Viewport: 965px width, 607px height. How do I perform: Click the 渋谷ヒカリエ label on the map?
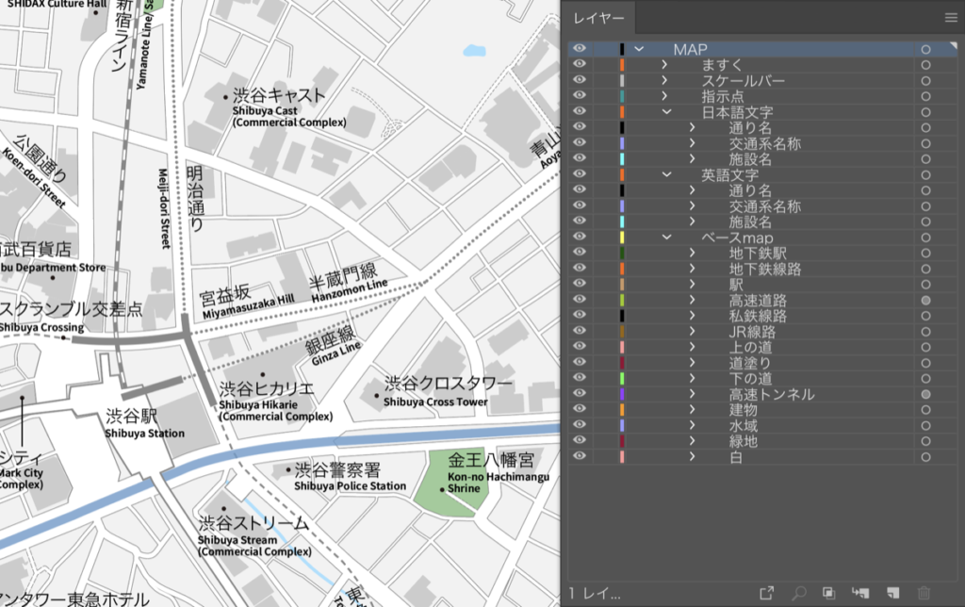[x=267, y=388]
